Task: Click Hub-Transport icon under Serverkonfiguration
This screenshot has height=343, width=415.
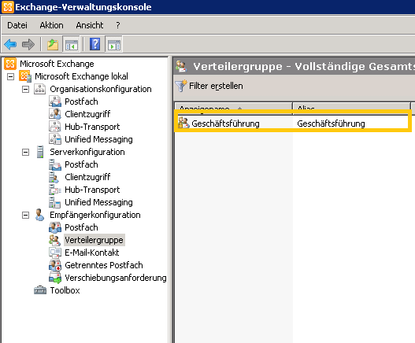Action: (55, 190)
